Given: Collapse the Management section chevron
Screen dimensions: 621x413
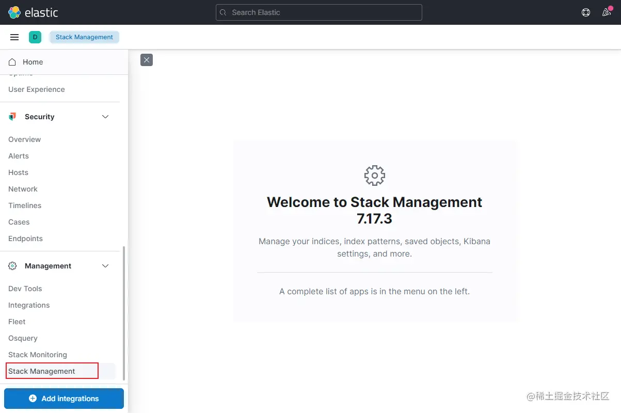Looking at the screenshot, I should 105,266.
